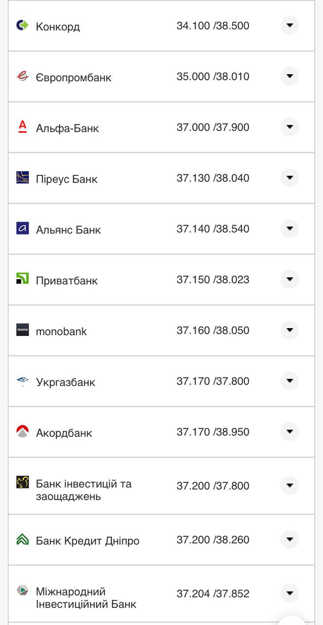The width and height of the screenshot is (323, 625).
Task: Select Банк інвестицій та заощаджень name
Action: pos(83,490)
